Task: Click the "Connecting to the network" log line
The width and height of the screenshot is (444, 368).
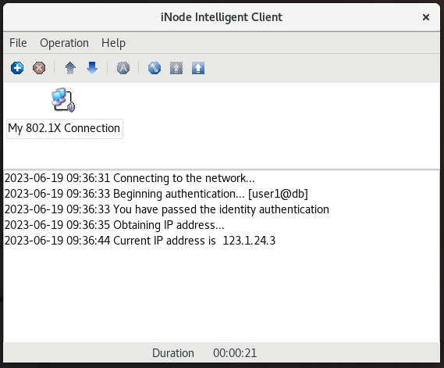Action: 130,178
